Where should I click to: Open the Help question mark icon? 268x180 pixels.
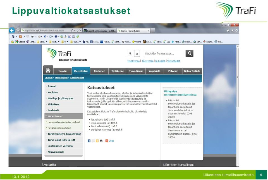click(56, 36)
